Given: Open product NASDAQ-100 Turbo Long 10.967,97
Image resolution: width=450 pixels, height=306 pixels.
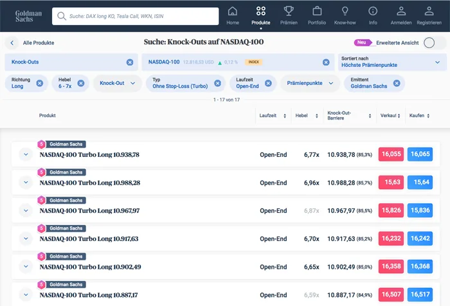Looking at the screenshot, I should pyautogui.click(x=89, y=211).
